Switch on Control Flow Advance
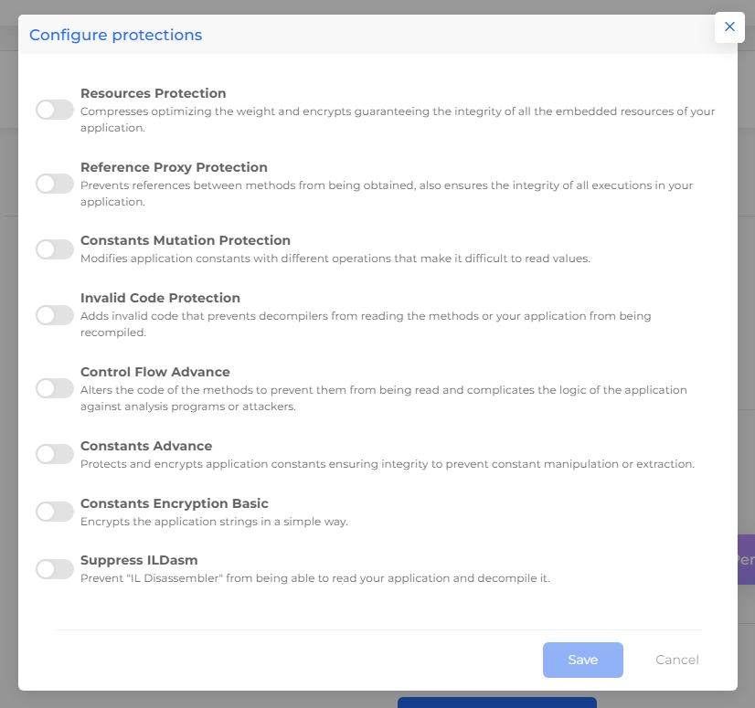Image resolution: width=755 pixels, height=708 pixels. click(54, 388)
